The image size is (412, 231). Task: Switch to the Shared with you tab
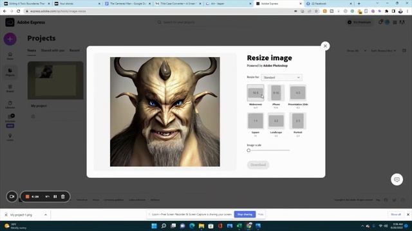click(53, 50)
